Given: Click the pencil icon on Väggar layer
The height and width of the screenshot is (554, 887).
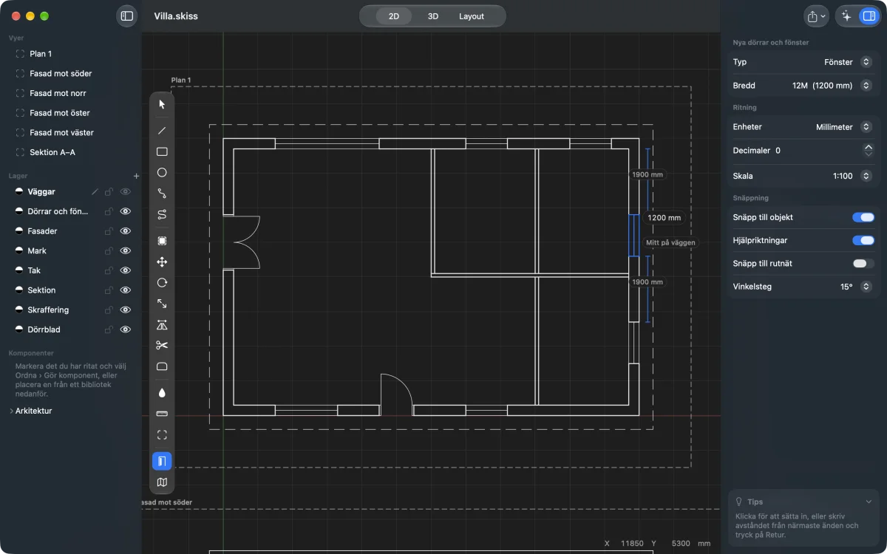Looking at the screenshot, I should pyautogui.click(x=95, y=192).
